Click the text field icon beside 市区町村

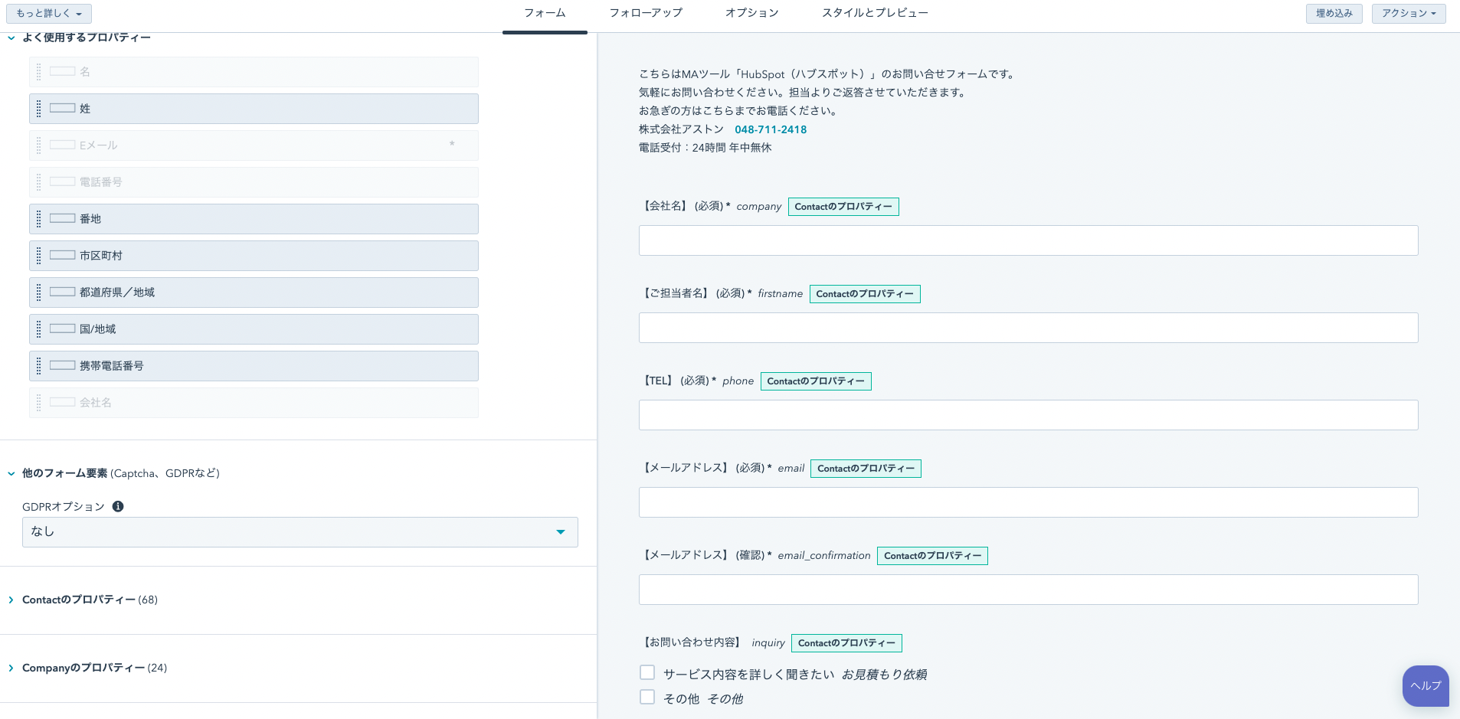coord(63,255)
